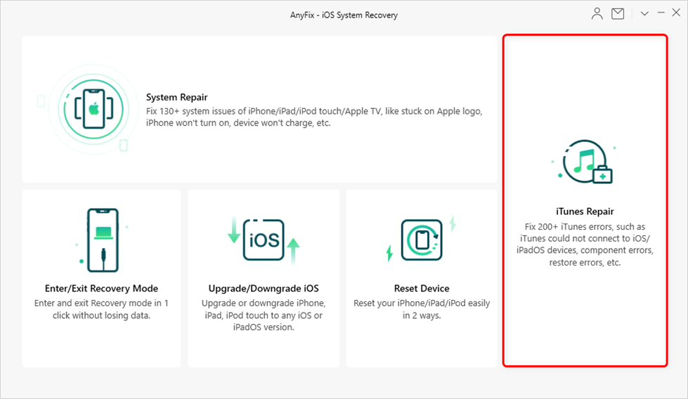This screenshot has height=399, width=688.
Task: Click 'Reset your iPhone/iPad/iPod easily' text
Action: (422, 309)
